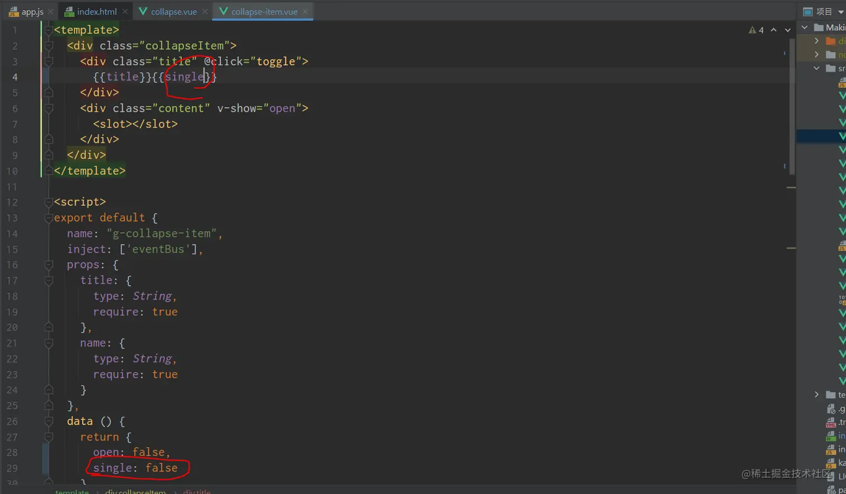Select the YML file icon in project tree
The image size is (846, 494).
[x=831, y=422]
